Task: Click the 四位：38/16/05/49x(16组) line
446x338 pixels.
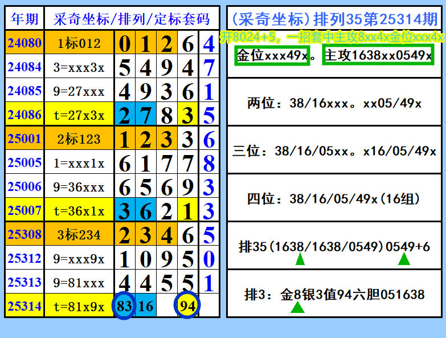Action: [x=333, y=198]
